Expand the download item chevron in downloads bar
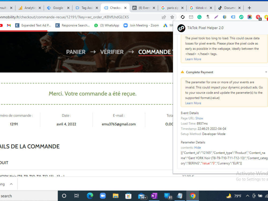This screenshot has width=268, height=201. point(11,184)
